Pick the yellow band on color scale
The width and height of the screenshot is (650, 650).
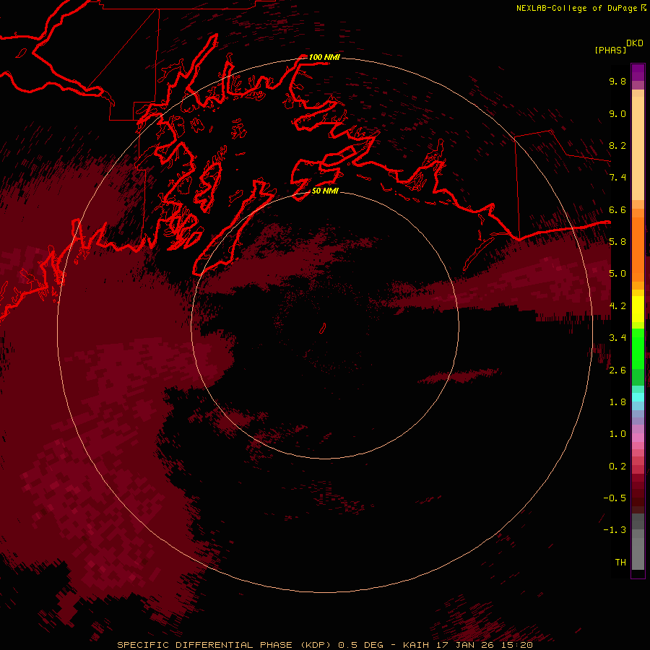(x=638, y=309)
